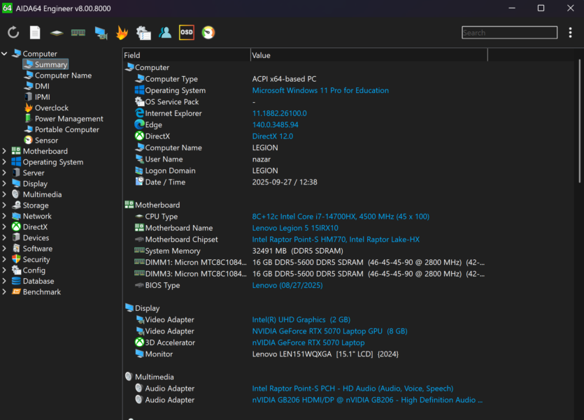Click the Devices icon in the tree
The height and width of the screenshot is (420, 584).
[16, 238]
